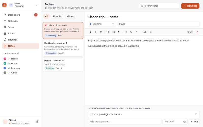This screenshot has height=127, width=203.
Task: Click the Learning category book icon
Action: [x=9, y=68]
